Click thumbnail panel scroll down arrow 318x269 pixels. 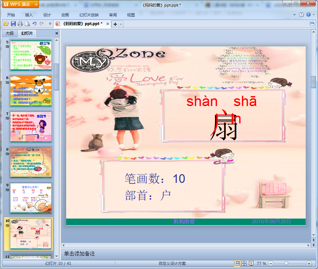click(56, 256)
